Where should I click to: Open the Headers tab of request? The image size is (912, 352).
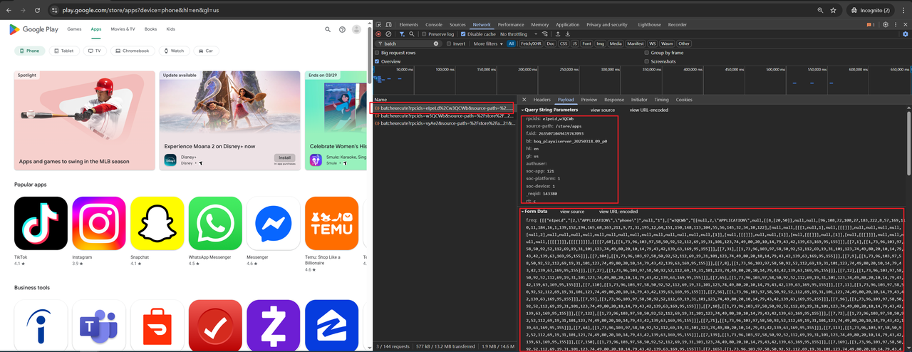click(542, 100)
